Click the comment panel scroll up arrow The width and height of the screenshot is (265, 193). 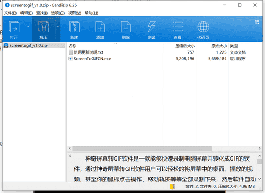(259, 156)
